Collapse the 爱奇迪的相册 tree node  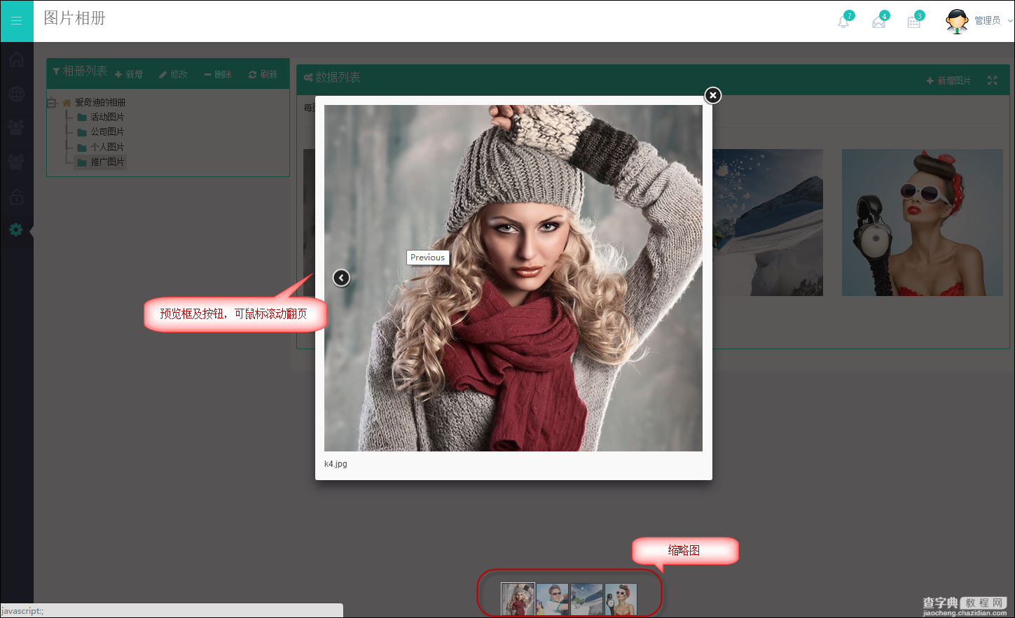point(51,103)
